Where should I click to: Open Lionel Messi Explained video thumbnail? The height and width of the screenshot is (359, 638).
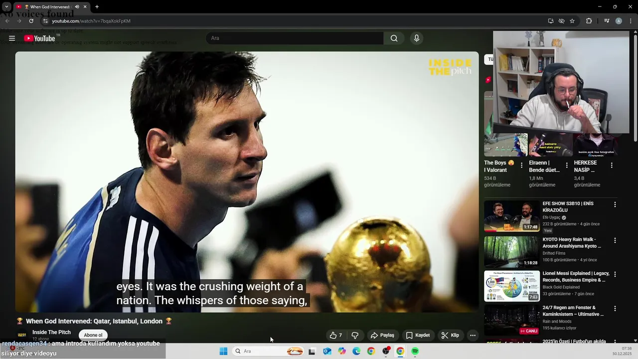point(512,286)
